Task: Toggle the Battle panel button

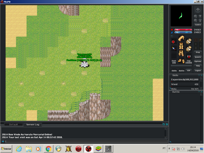Action: point(181,71)
